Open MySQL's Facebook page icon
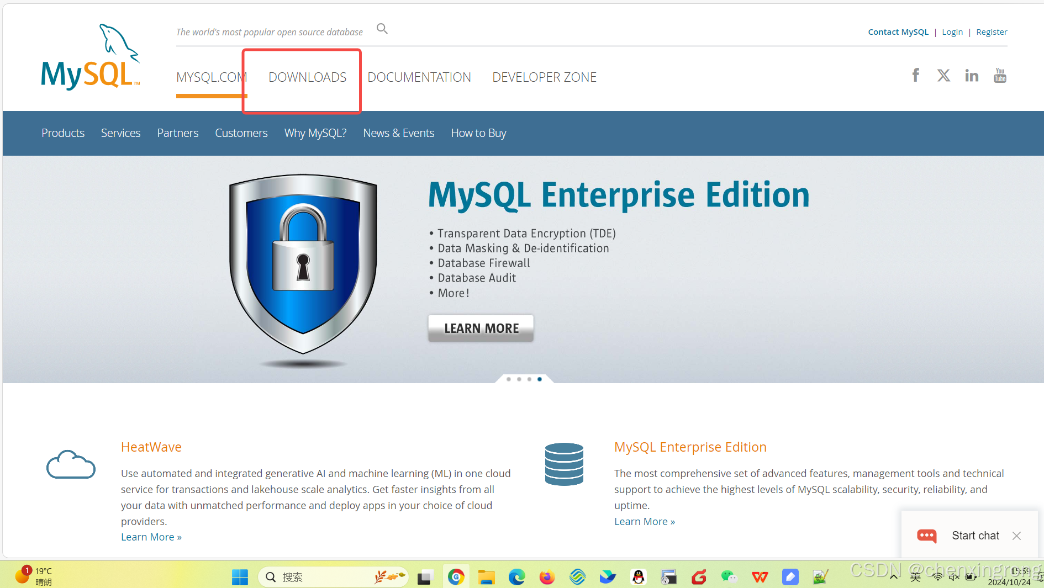Viewport: 1044px width, 588px height. coord(915,75)
